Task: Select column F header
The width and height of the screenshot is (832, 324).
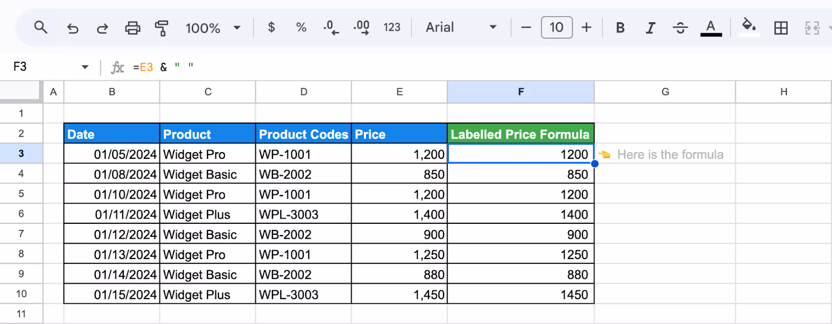Action: 521,92
